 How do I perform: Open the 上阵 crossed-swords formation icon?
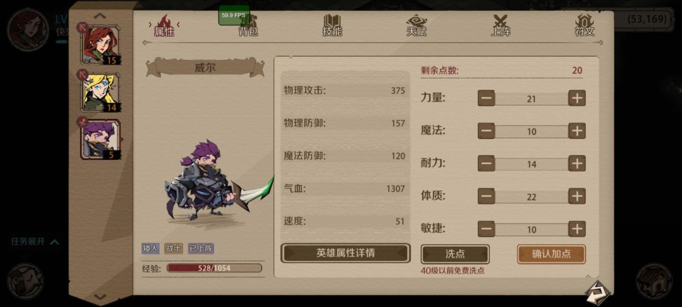coord(501,25)
